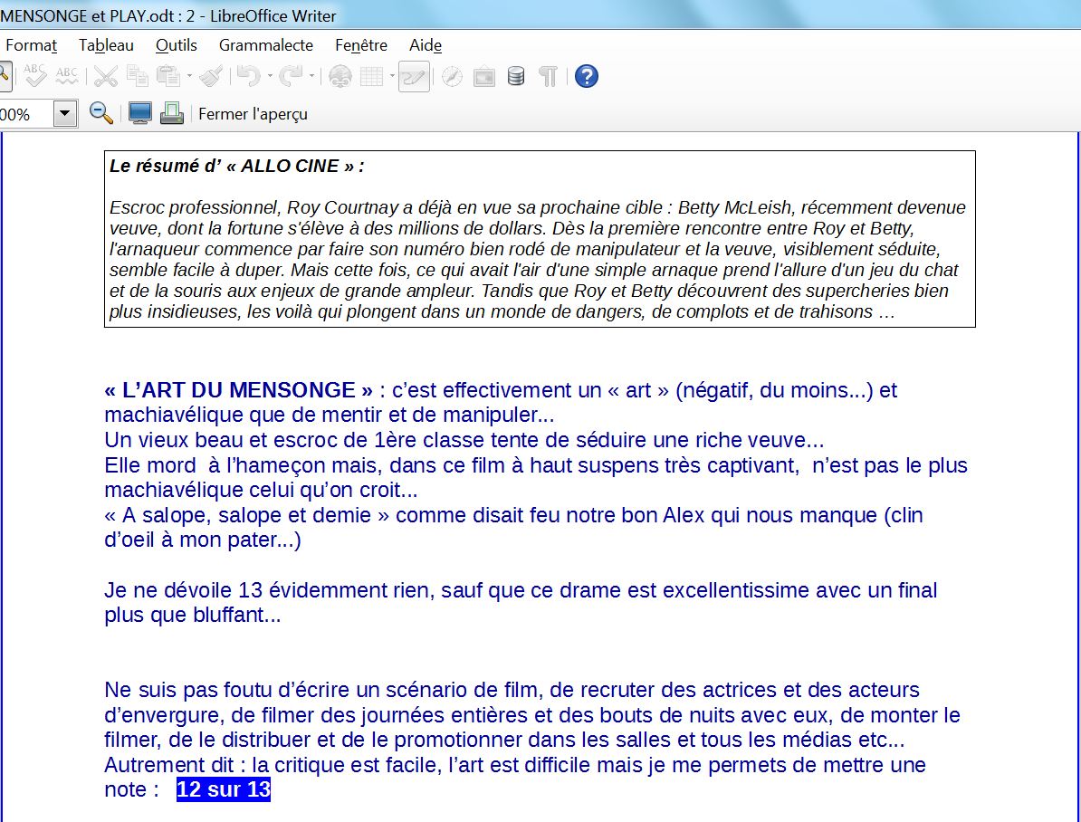Open the Navigator compass icon
1081x822 pixels.
point(453,76)
